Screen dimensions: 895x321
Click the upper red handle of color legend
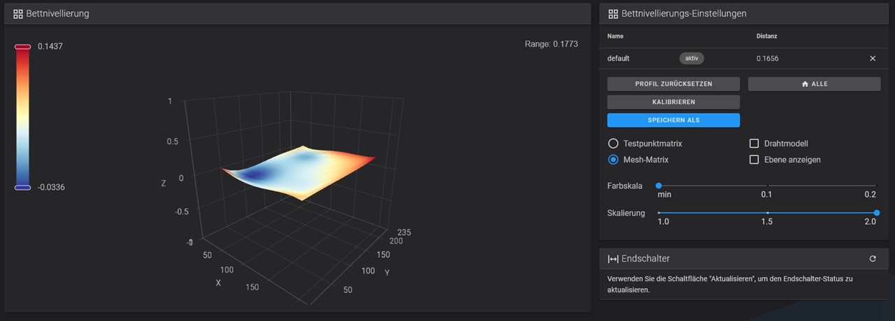tap(22, 47)
